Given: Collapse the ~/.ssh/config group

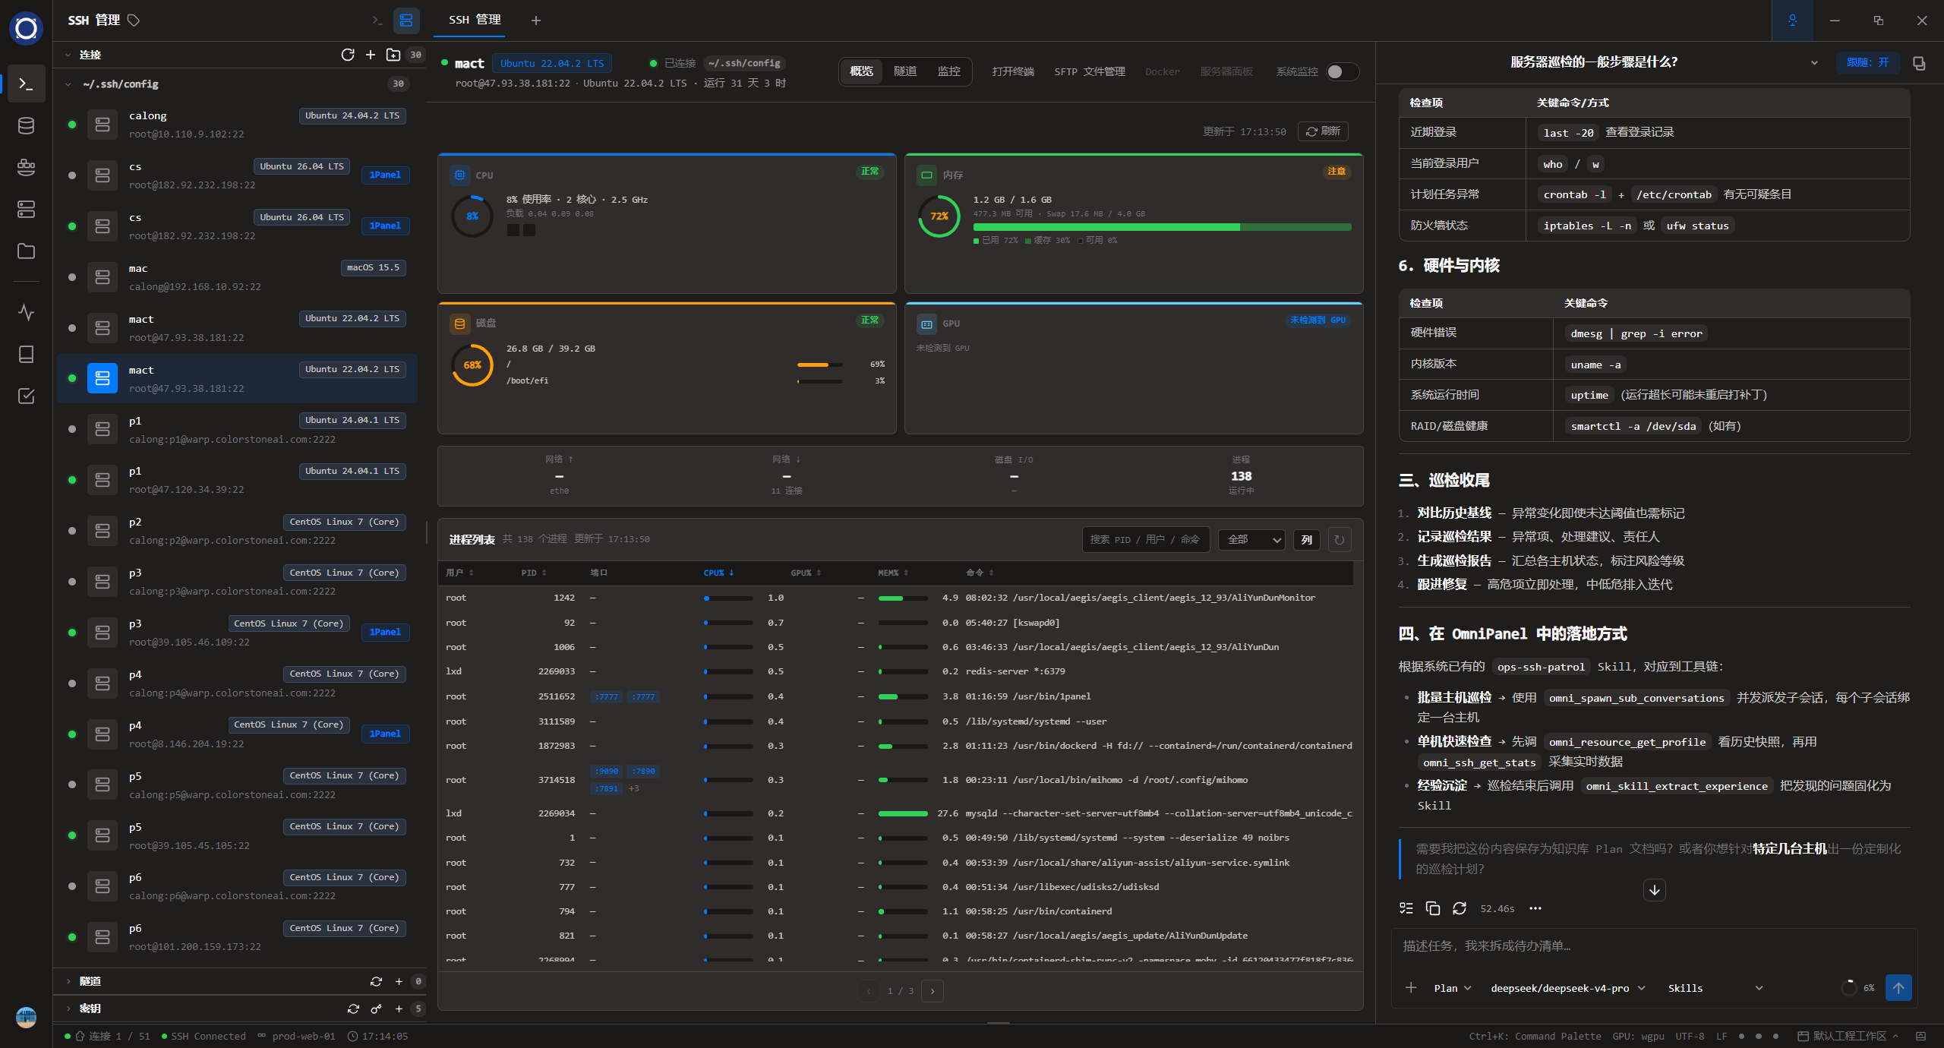Looking at the screenshot, I should 68,84.
